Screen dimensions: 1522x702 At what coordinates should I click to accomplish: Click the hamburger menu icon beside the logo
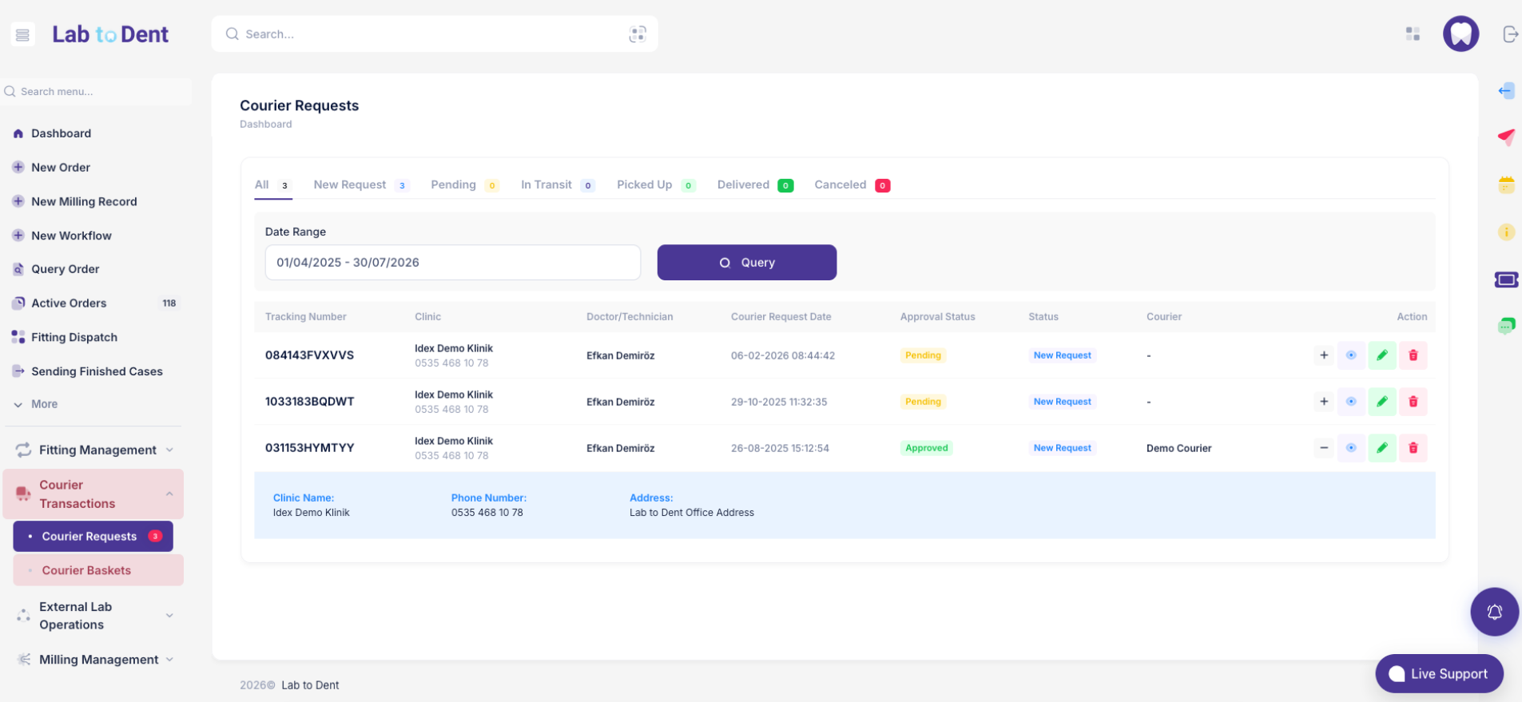click(x=22, y=34)
